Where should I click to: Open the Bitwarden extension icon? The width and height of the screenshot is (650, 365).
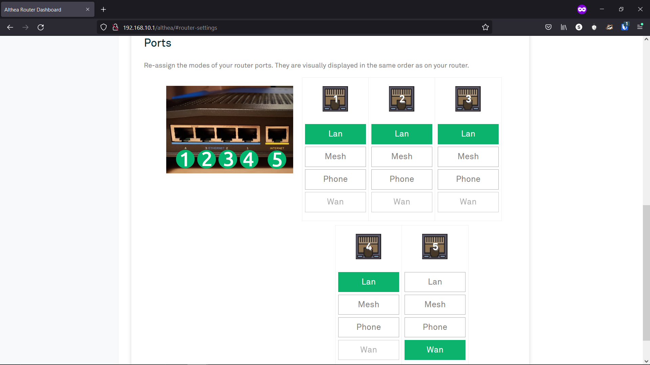pyautogui.click(x=625, y=27)
